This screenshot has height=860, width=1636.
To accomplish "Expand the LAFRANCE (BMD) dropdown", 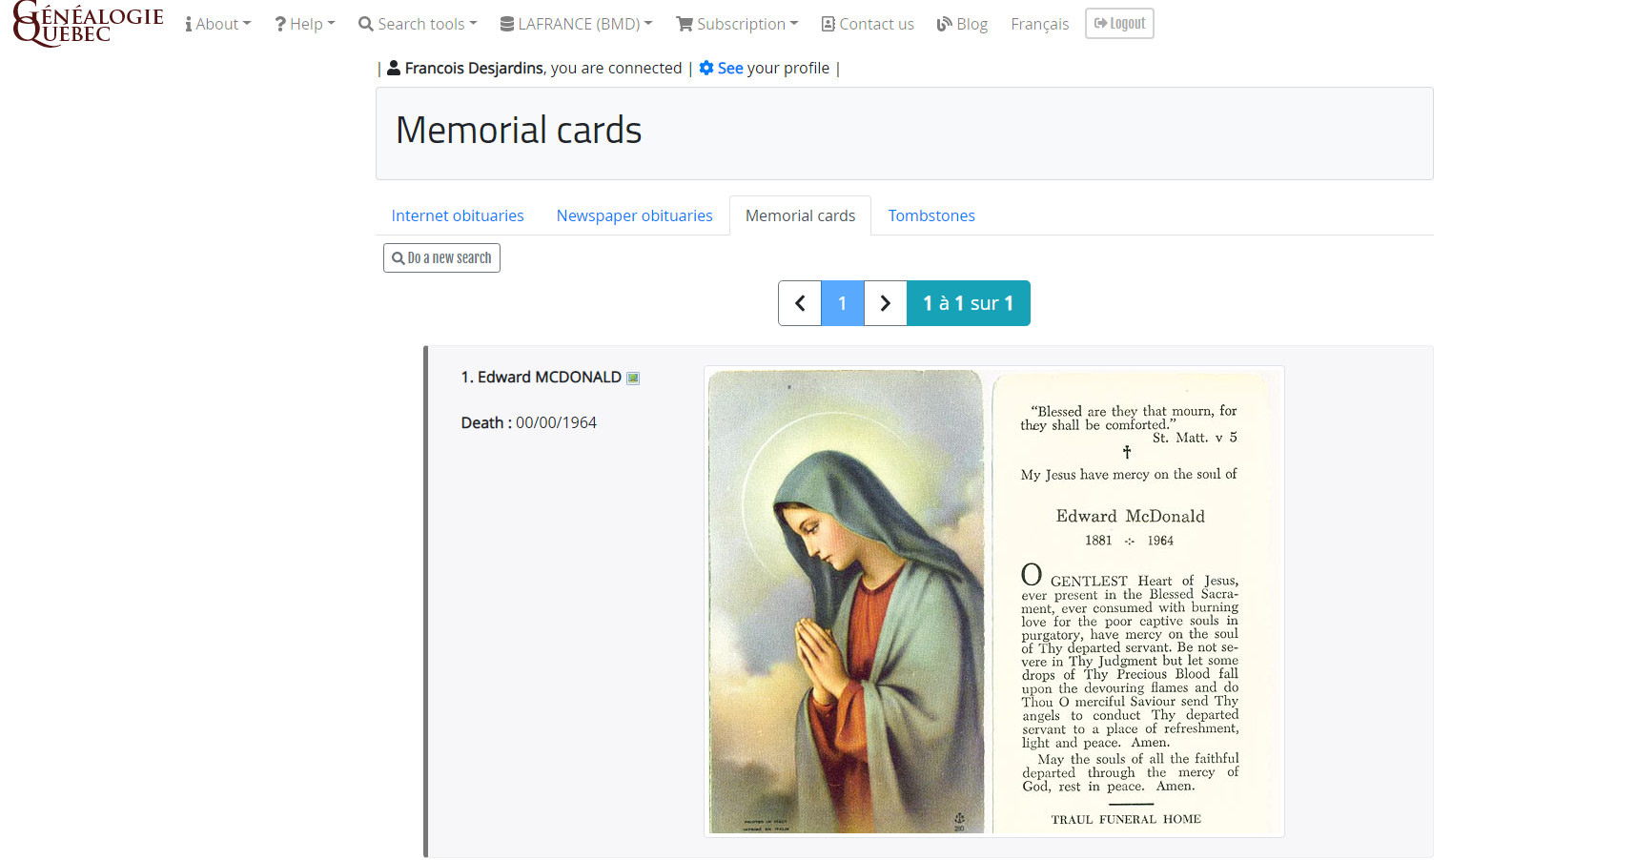I will click(x=577, y=24).
